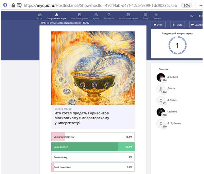The width and height of the screenshot is (204, 174).
Task: Open Мои Викторины from nav bar
Action: pyautogui.click(x=79, y=16)
